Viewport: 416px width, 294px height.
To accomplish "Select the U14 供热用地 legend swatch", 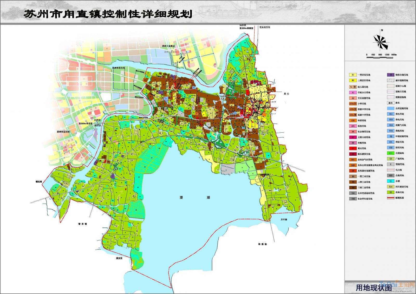I will tap(391, 131).
